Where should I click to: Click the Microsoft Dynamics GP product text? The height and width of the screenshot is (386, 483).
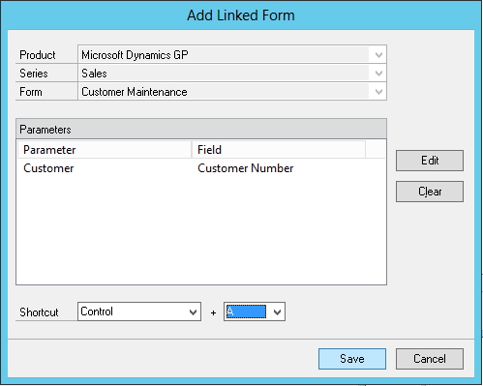tap(135, 55)
